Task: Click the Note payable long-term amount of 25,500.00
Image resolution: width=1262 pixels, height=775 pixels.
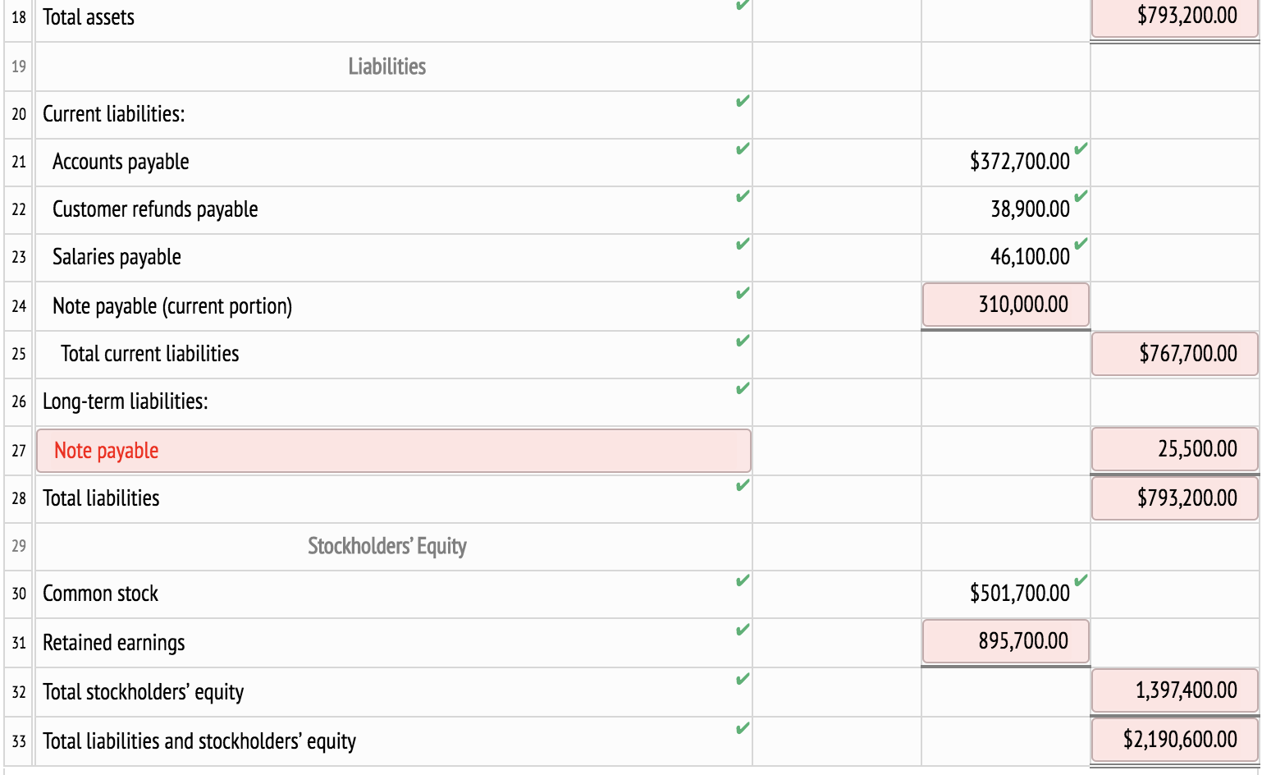Action: 1173,450
